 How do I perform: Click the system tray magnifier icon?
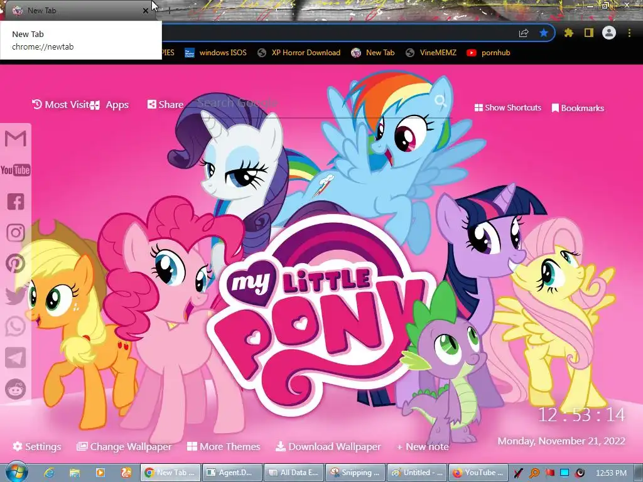pyautogui.click(x=534, y=473)
